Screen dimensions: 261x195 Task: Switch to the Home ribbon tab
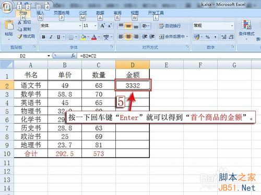coord(23,13)
